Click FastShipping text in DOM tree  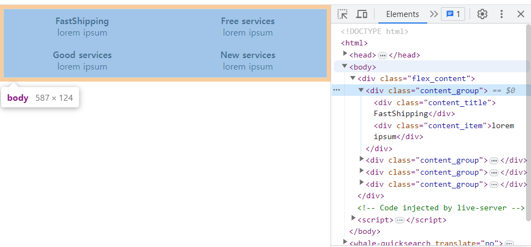pyautogui.click(x=401, y=113)
